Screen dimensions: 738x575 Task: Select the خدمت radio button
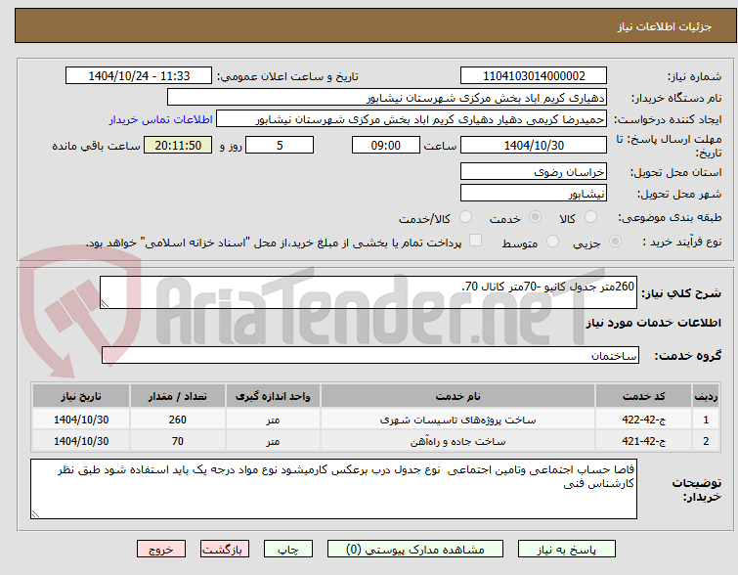(x=535, y=217)
